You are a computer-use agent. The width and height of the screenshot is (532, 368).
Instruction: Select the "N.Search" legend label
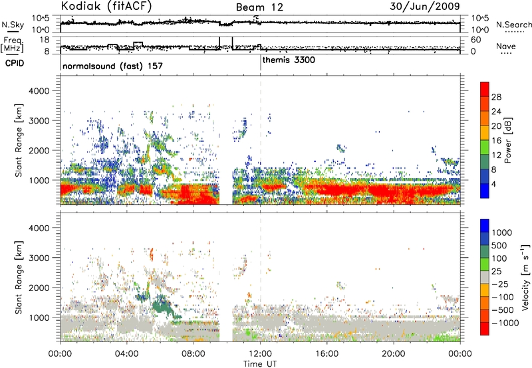[513, 25]
